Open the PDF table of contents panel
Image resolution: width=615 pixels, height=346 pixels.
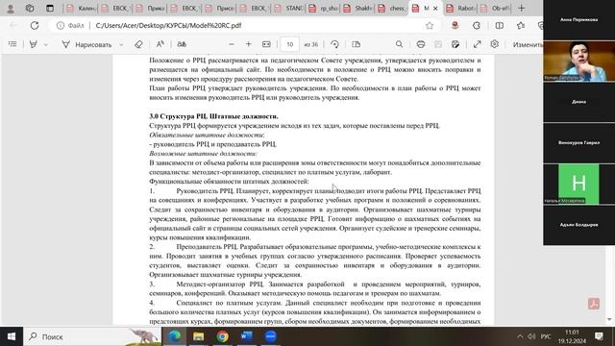[x=12, y=44]
